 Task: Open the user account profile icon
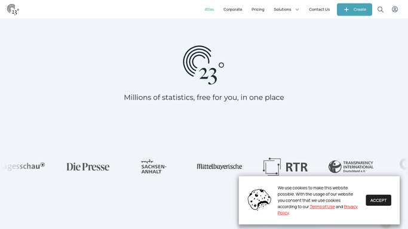[x=395, y=10]
